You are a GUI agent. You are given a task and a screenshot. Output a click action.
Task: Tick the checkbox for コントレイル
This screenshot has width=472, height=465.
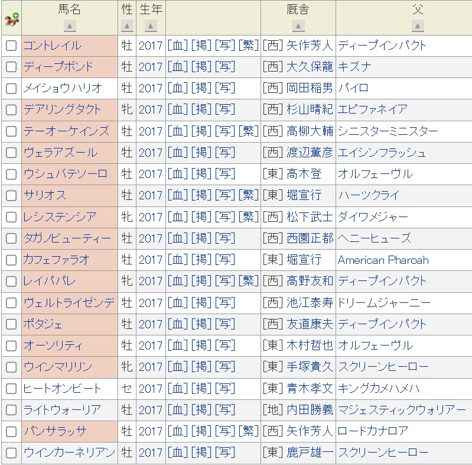(11, 46)
